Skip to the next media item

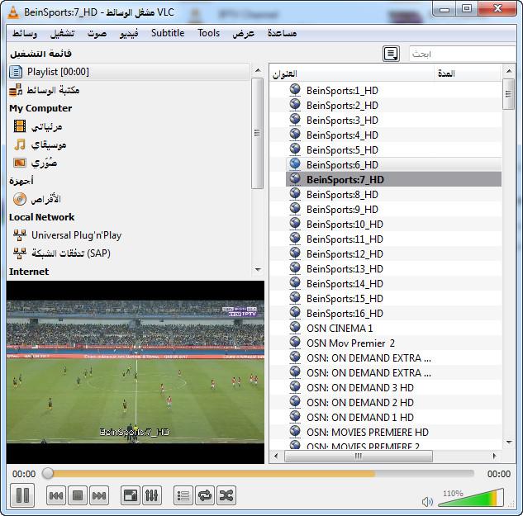99,495
